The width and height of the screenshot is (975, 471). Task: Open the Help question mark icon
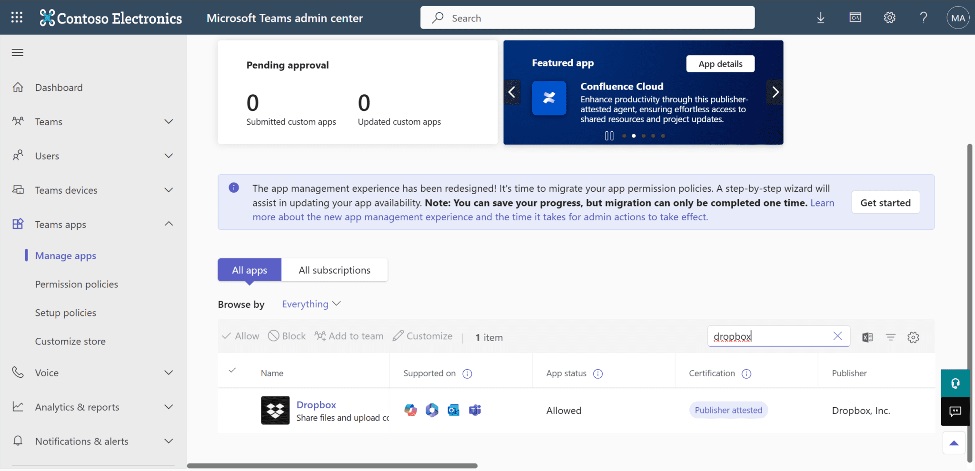click(923, 17)
